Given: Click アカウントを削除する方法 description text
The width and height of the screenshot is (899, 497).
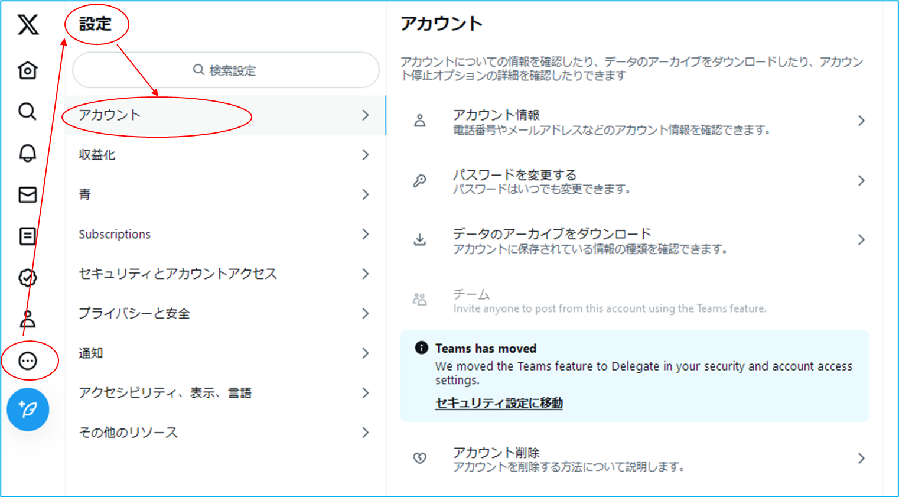Looking at the screenshot, I should tap(568, 467).
